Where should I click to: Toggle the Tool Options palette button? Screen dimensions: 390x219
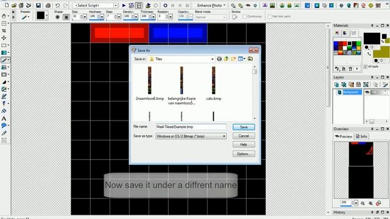coord(139,5)
